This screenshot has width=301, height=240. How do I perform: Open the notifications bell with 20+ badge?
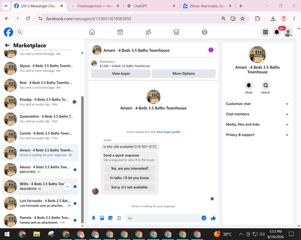point(277,32)
